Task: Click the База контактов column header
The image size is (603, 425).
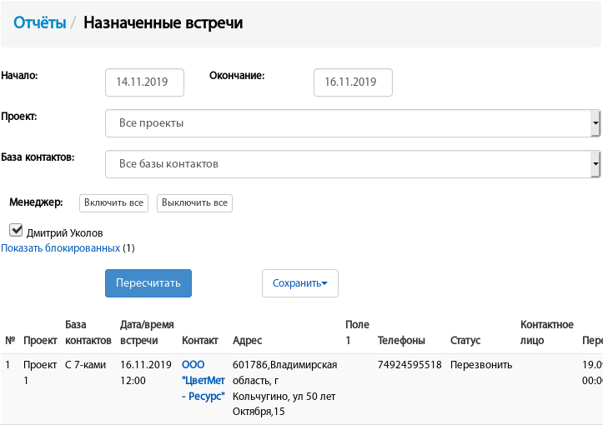Action: (x=88, y=332)
